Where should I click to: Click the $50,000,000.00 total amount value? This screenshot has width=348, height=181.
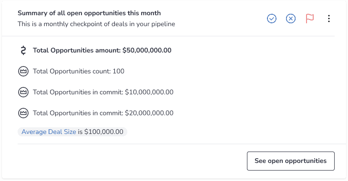click(x=147, y=50)
